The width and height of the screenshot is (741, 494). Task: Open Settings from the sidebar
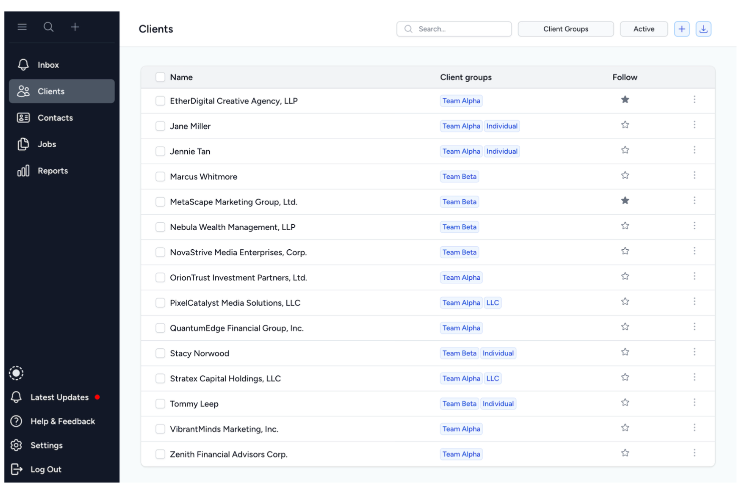pyautogui.click(x=47, y=445)
